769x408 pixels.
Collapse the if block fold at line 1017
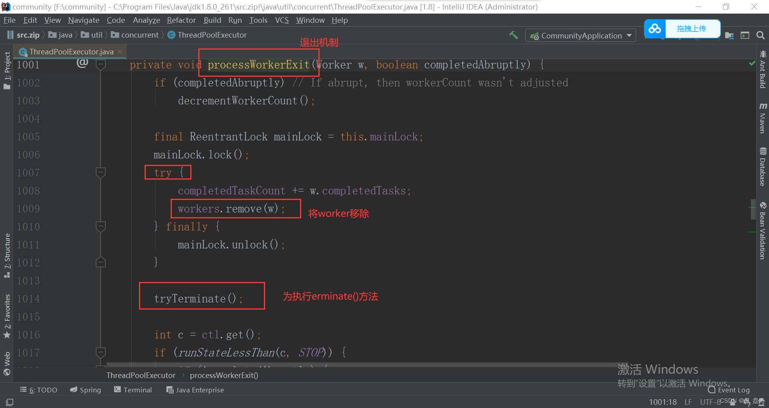click(x=101, y=352)
